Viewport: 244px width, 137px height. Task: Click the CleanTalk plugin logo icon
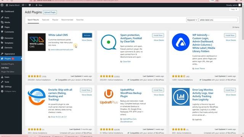pyautogui.click(x=109, y=42)
